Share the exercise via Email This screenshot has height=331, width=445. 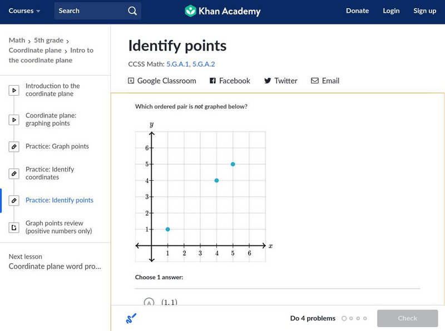[325, 81]
